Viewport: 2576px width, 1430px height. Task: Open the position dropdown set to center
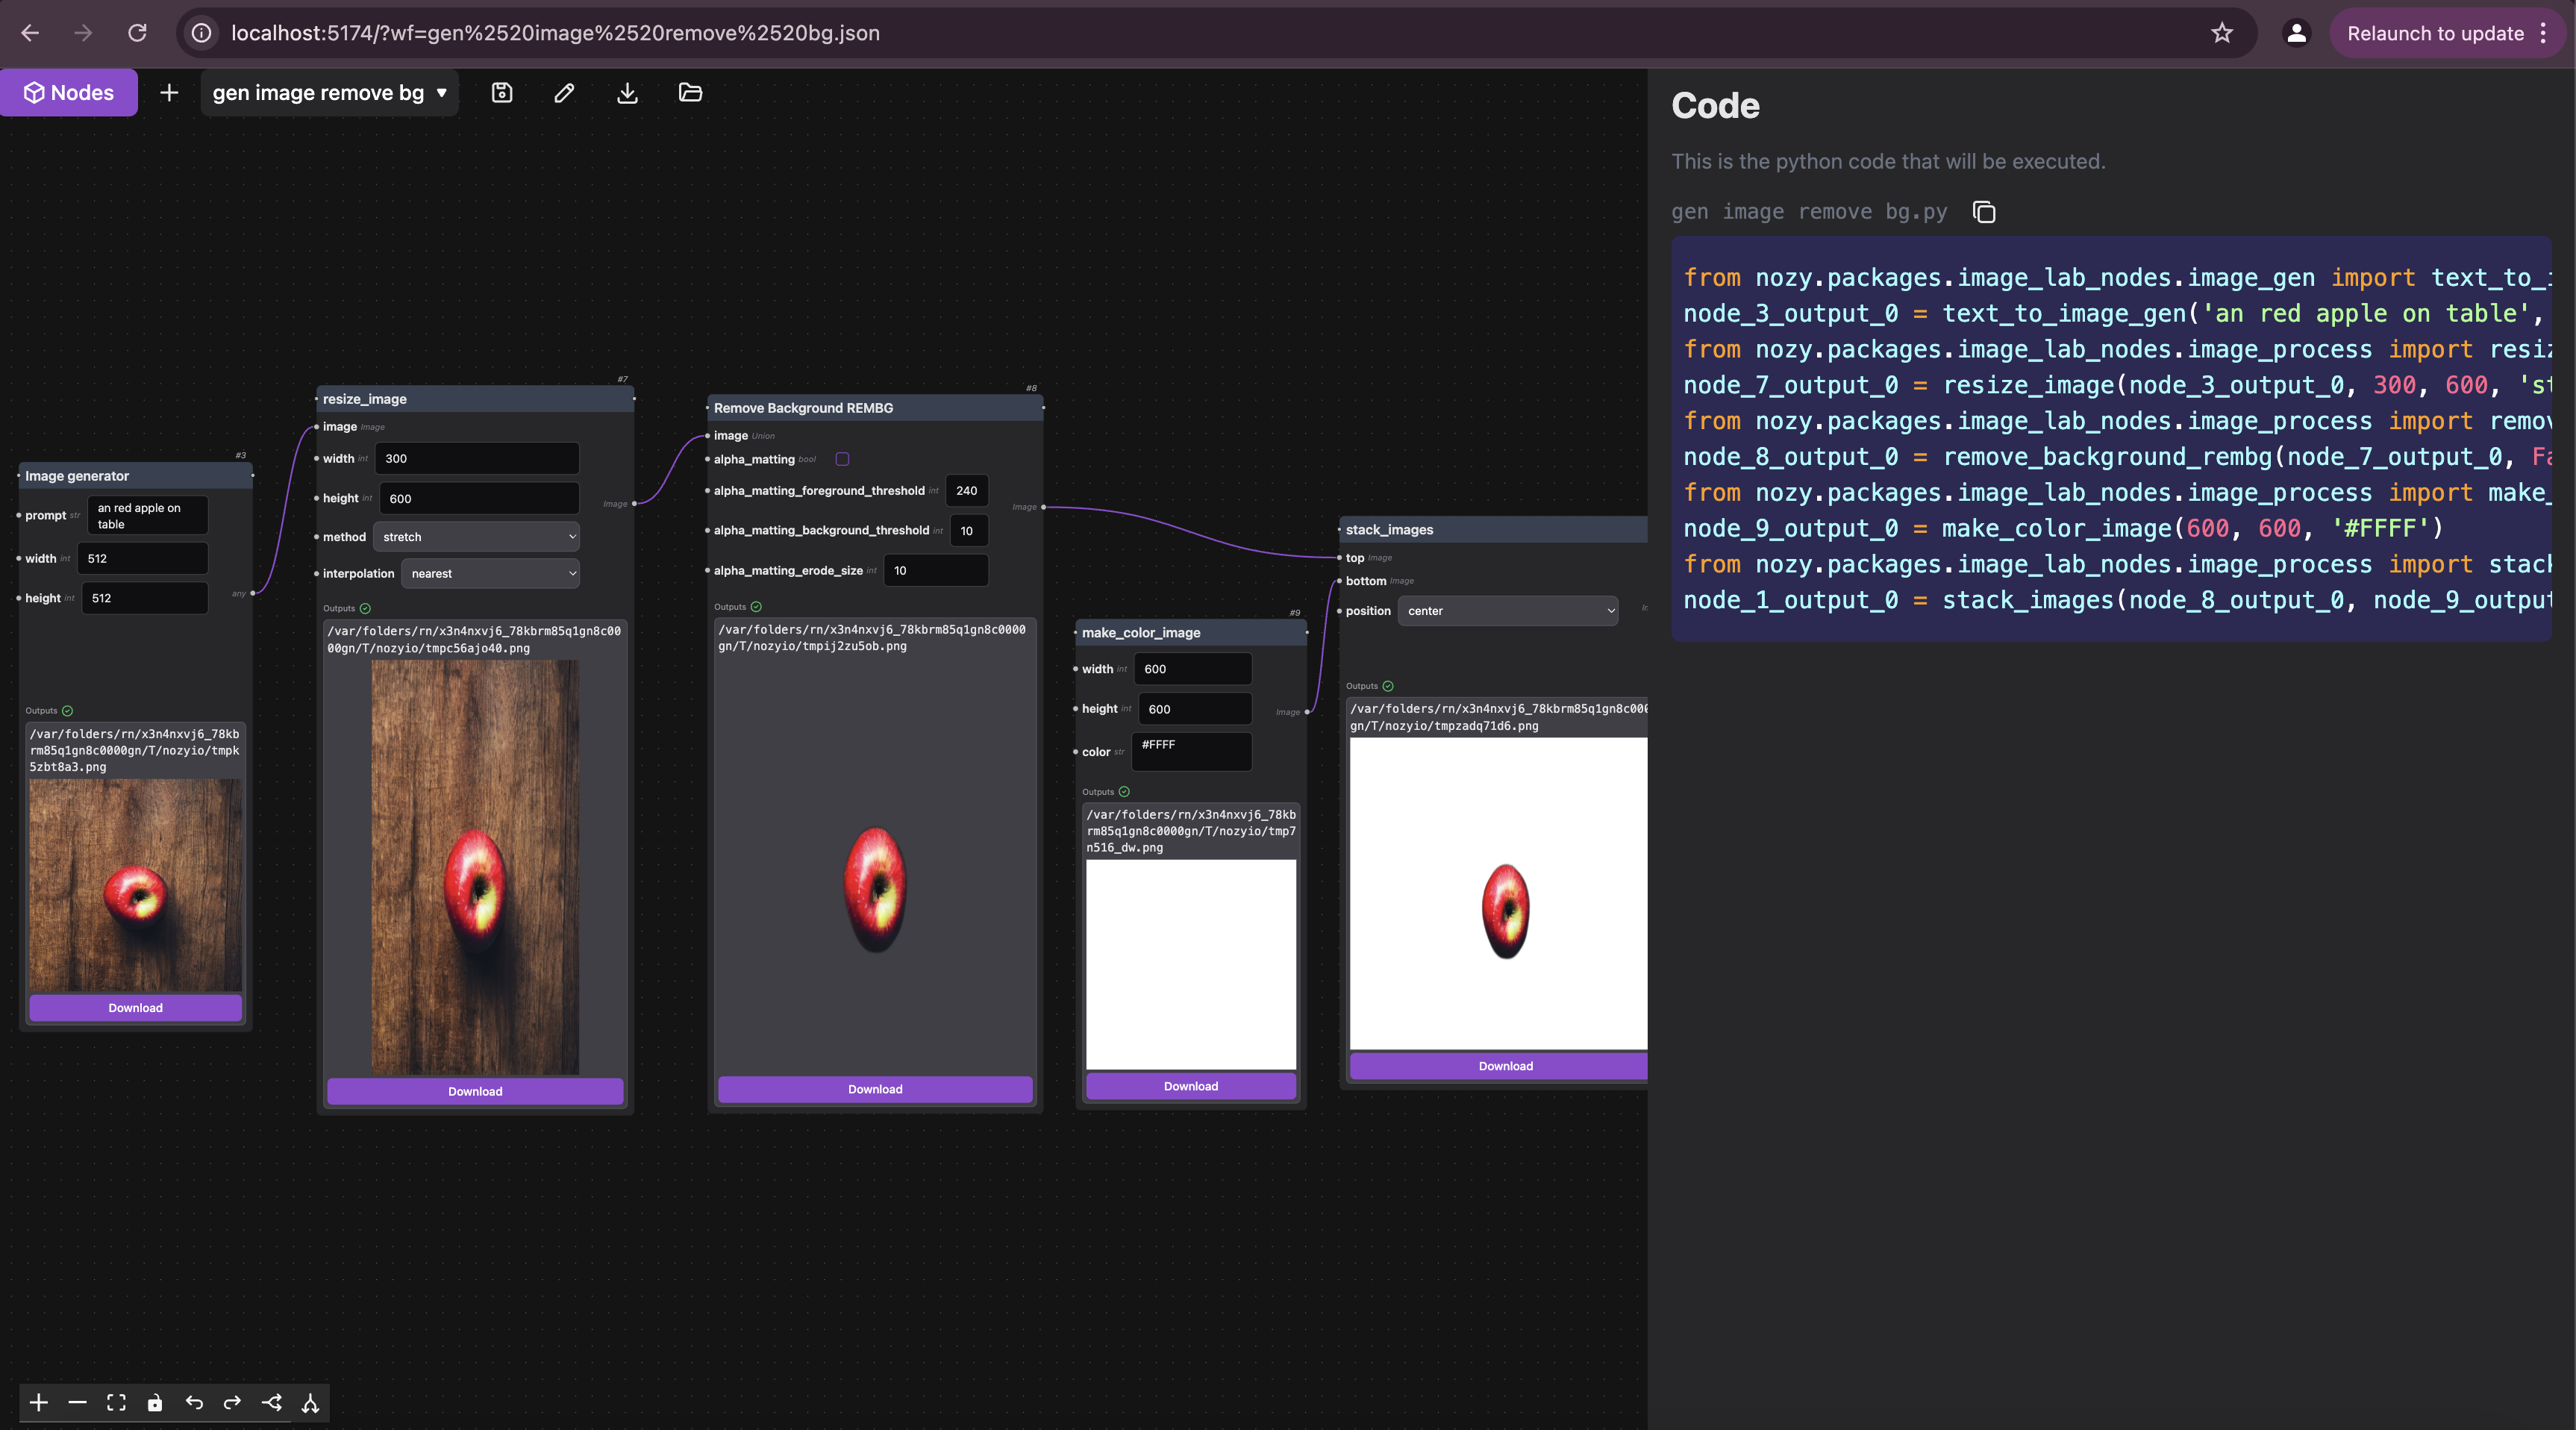[1507, 611]
